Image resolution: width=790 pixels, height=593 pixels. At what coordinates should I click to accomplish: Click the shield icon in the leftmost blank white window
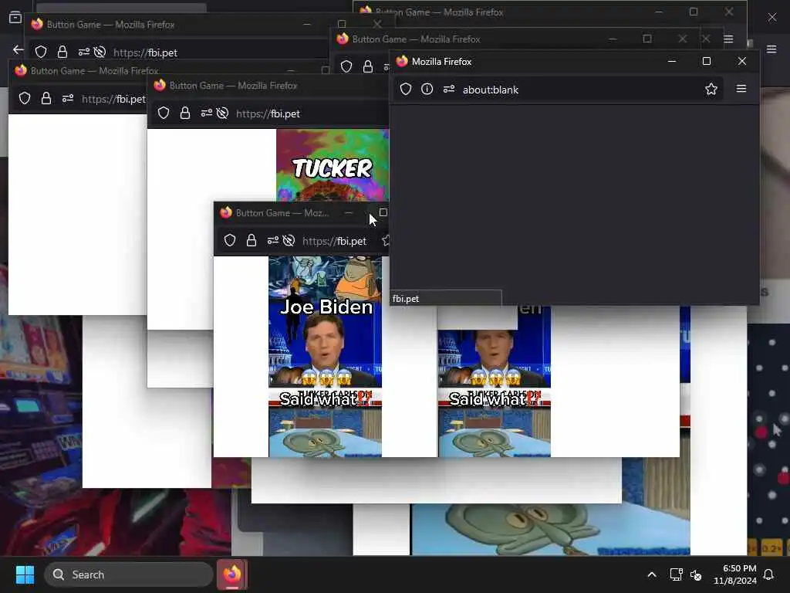click(x=24, y=98)
